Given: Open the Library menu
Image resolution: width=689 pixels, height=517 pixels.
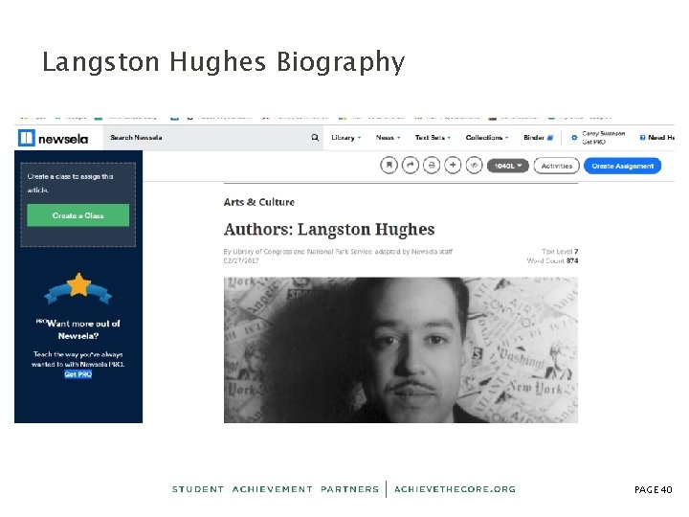Looking at the screenshot, I should click(x=345, y=138).
